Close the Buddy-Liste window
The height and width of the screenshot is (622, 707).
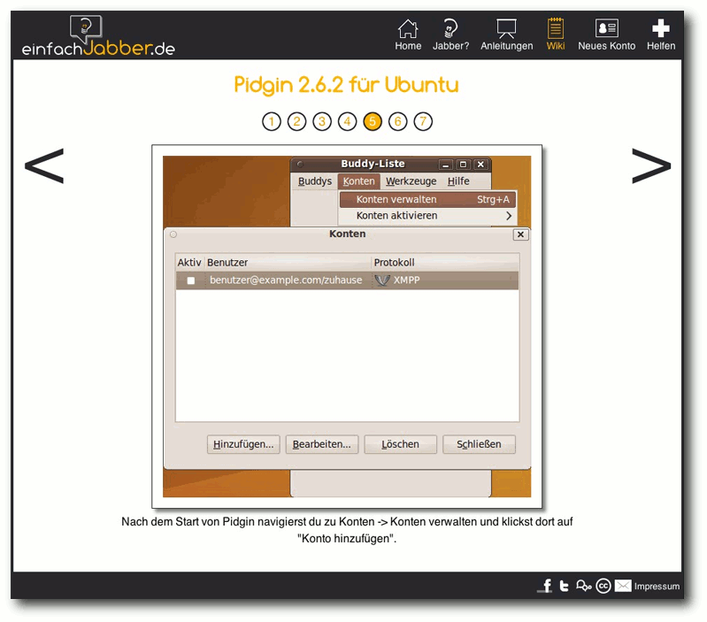[x=480, y=164]
